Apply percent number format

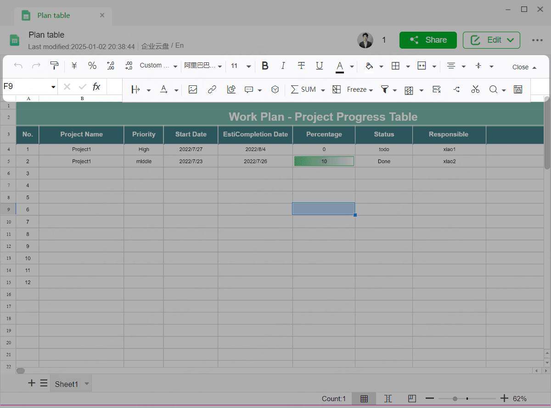[x=92, y=66]
